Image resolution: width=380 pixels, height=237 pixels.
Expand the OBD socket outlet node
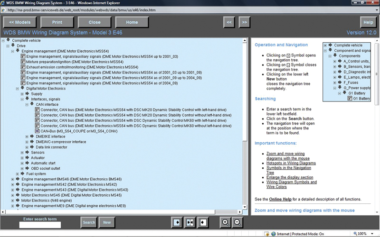pos(22,169)
